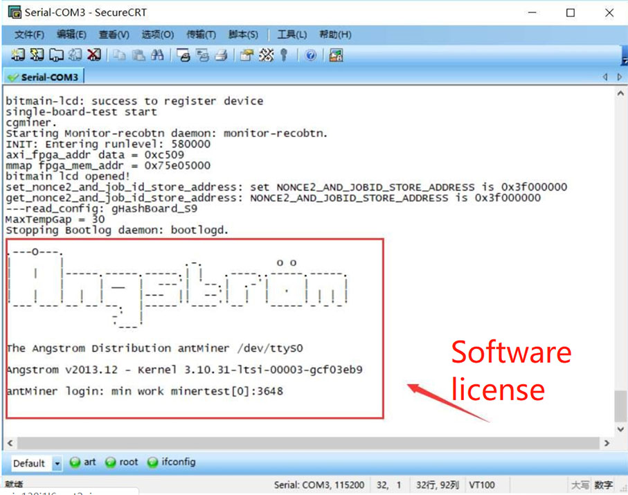
Task: Toggle the 大写 caps indicator
Action: [581, 485]
